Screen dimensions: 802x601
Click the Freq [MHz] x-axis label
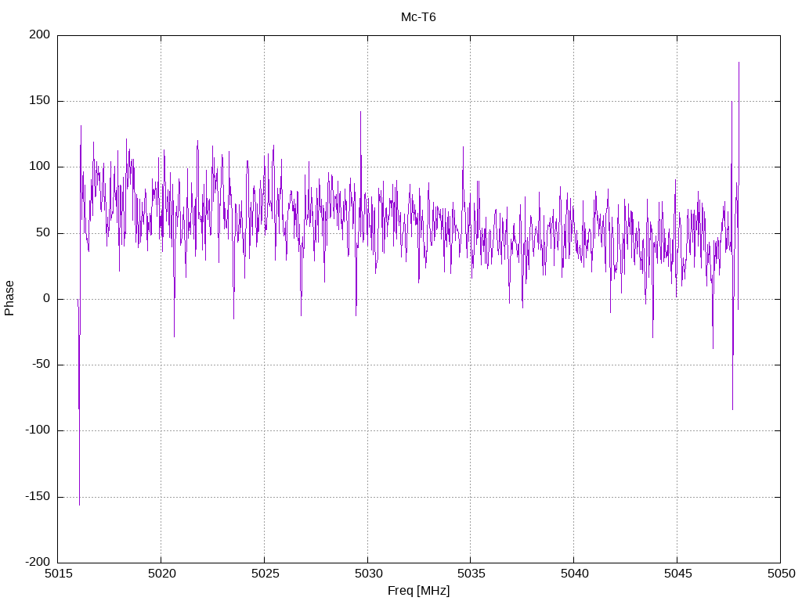[x=418, y=590]
